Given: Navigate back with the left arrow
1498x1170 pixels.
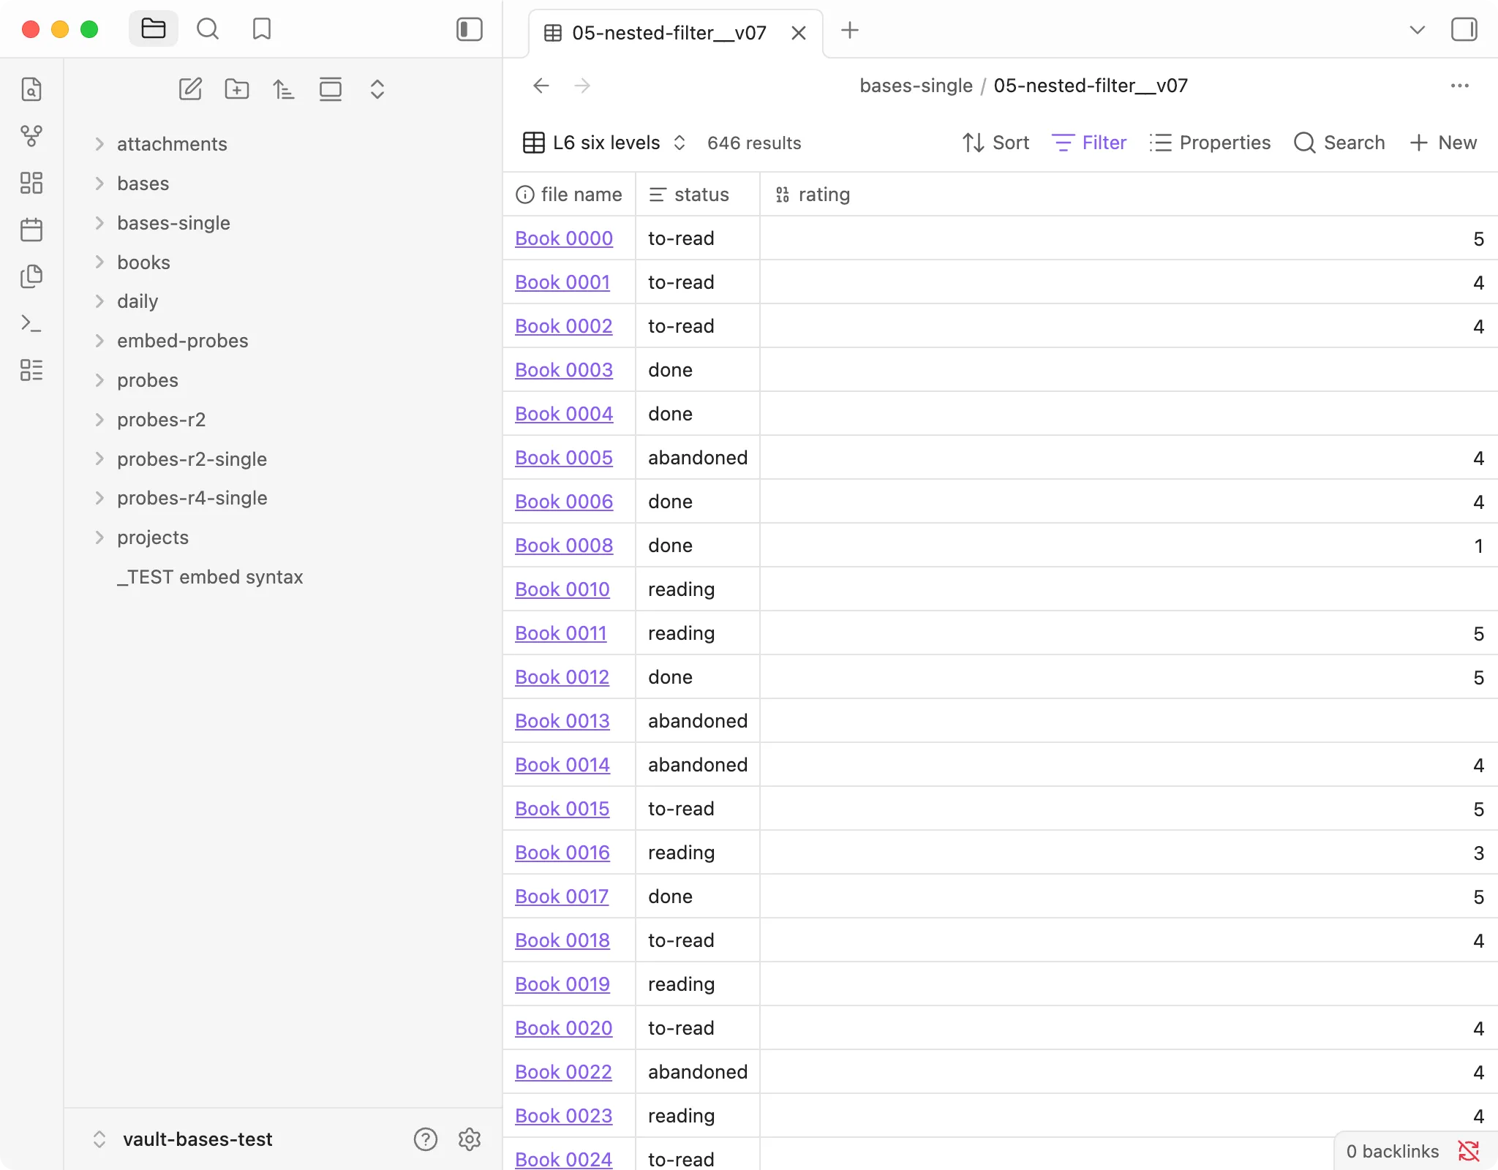Looking at the screenshot, I should coord(541,86).
